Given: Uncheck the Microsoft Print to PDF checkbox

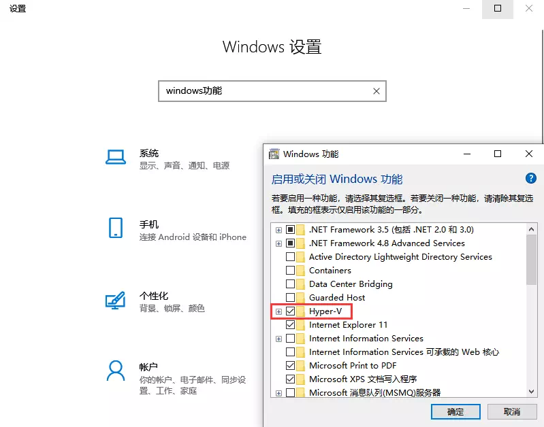Looking at the screenshot, I should (x=291, y=366).
